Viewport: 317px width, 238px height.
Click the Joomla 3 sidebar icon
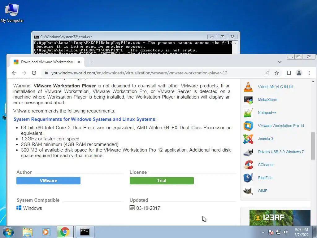coord(248,139)
